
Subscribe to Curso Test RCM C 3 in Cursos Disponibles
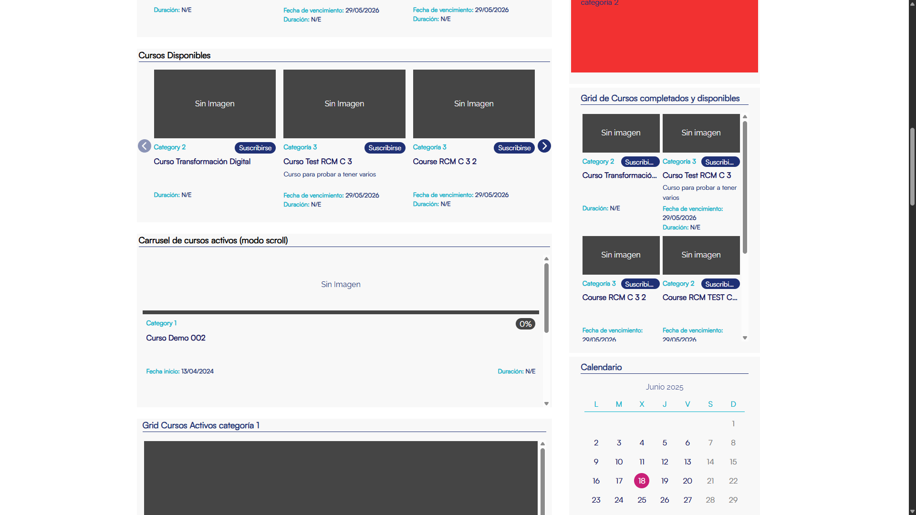pos(385,148)
